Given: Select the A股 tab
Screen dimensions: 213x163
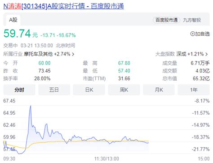Looking at the screenshot, I should tap(13, 20).
